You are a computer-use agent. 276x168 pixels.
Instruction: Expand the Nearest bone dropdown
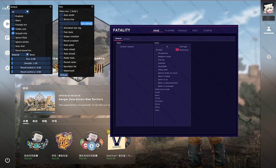tap(20, 55)
